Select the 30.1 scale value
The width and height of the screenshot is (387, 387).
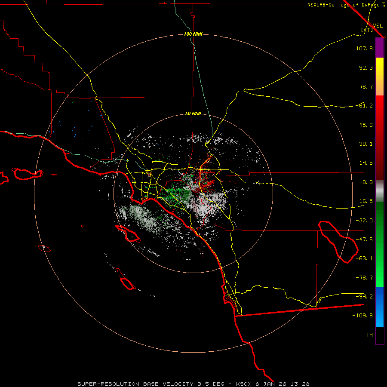[366, 144]
